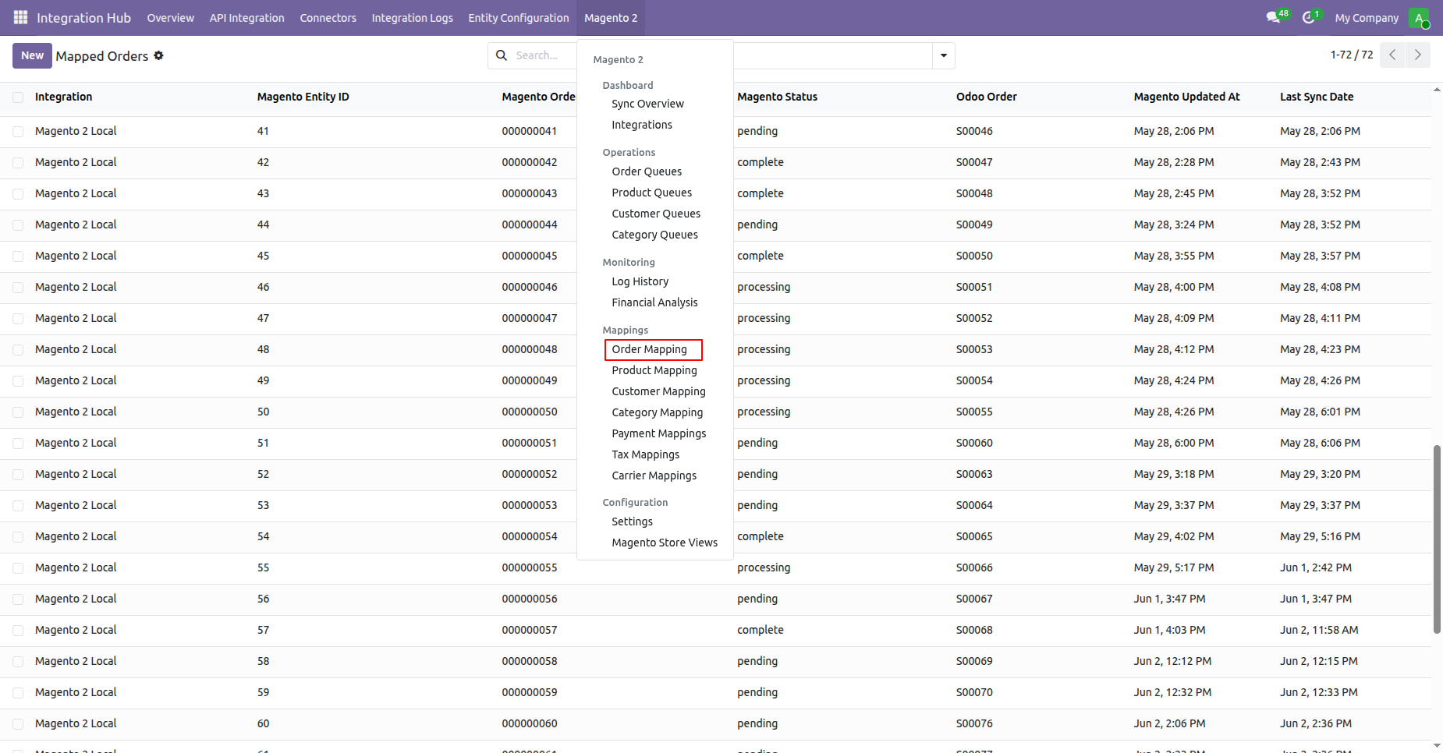Select Customer Queues menu entry

656,214
